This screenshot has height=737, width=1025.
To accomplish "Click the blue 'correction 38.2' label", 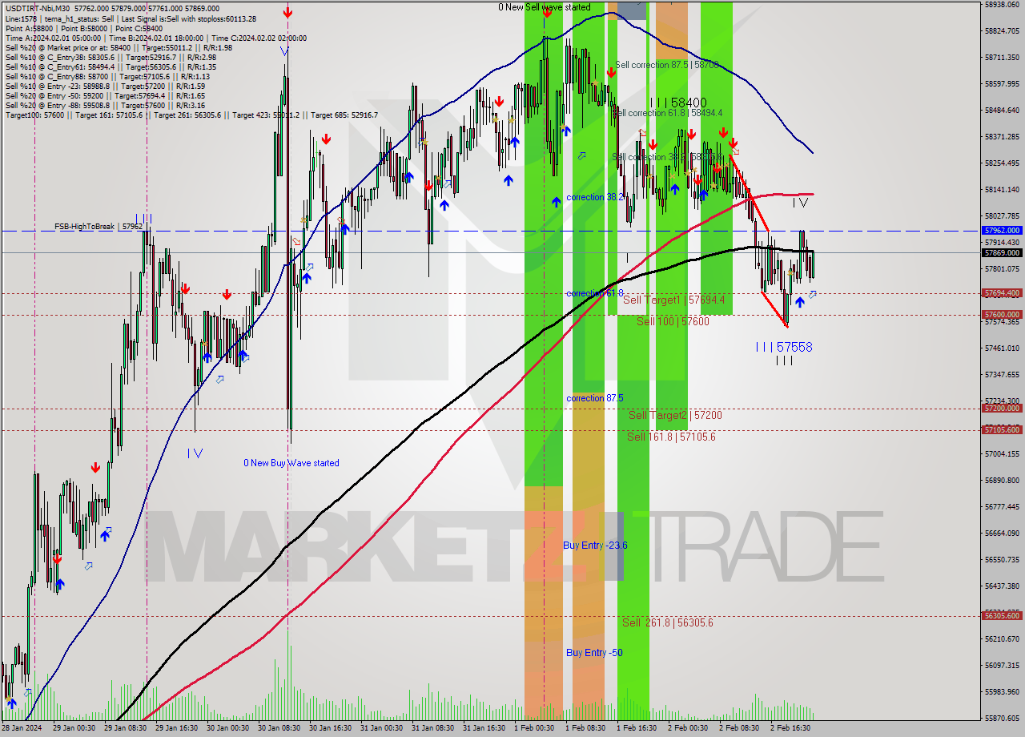I will 595,197.
